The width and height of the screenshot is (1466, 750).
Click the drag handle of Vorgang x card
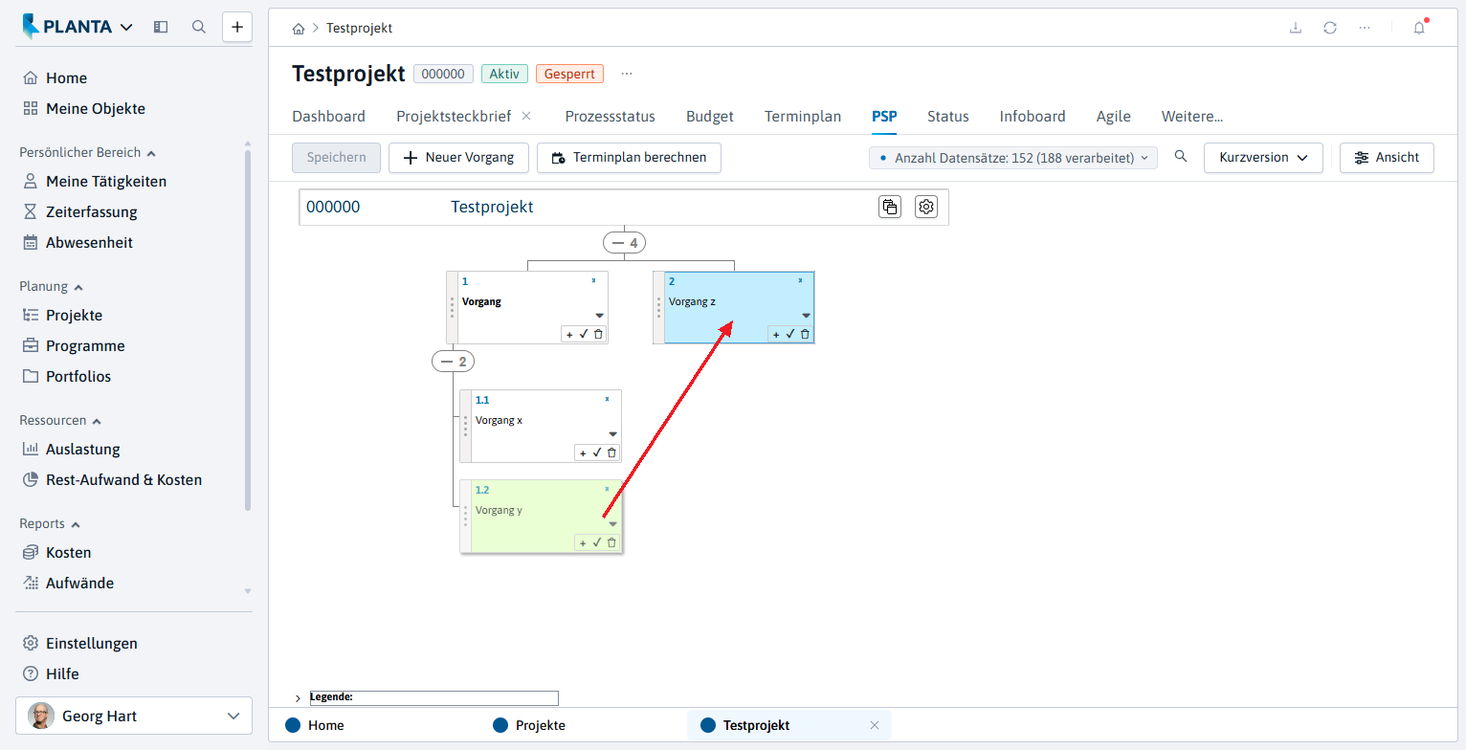[x=466, y=426]
